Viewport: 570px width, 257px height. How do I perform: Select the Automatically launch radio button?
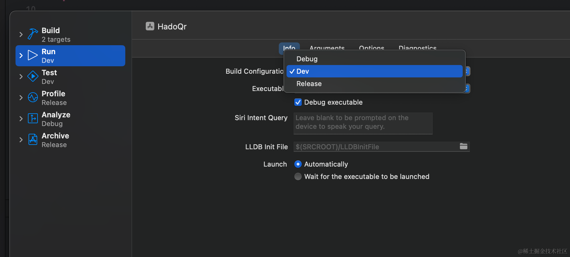[x=298, y=164]
